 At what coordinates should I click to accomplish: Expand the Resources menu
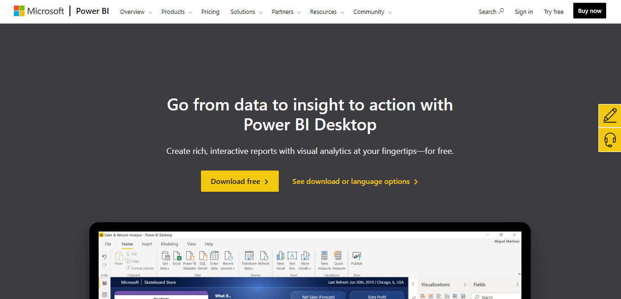pos(326,12)
